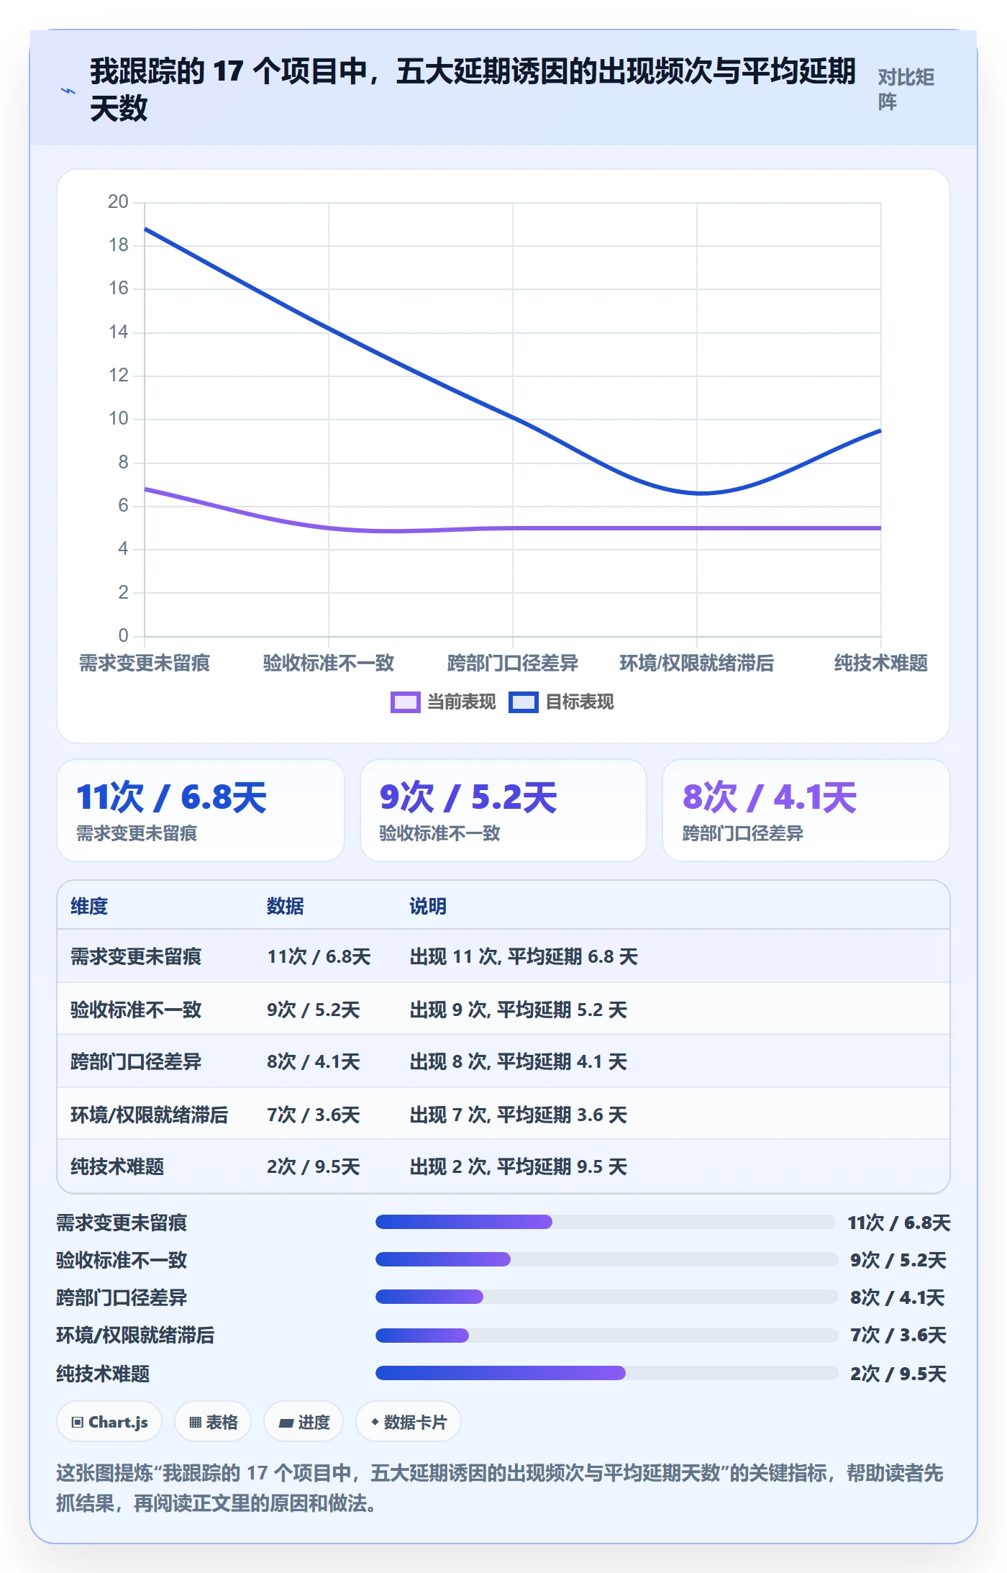Click description 出现 11 次, 平均延期 6.8 天

pos(524,957)
